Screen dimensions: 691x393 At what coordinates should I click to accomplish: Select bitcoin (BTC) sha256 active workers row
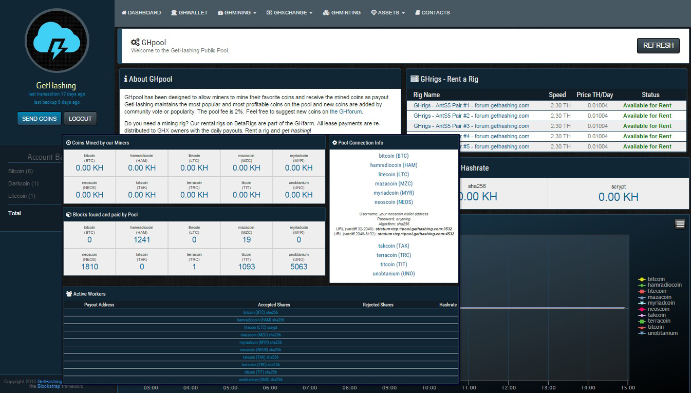pos(260,312)
